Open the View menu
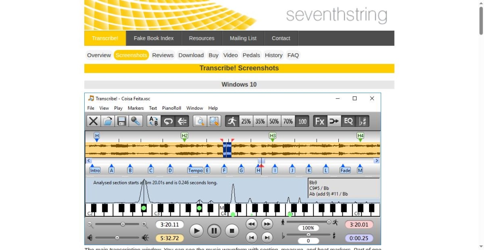 click(x=104, y=108)
